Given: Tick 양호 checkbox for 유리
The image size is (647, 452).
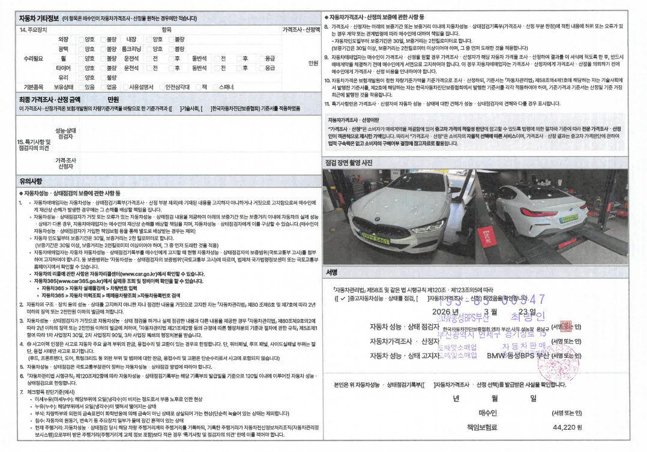Looking at the screenshot, I should tap(81, 77).
